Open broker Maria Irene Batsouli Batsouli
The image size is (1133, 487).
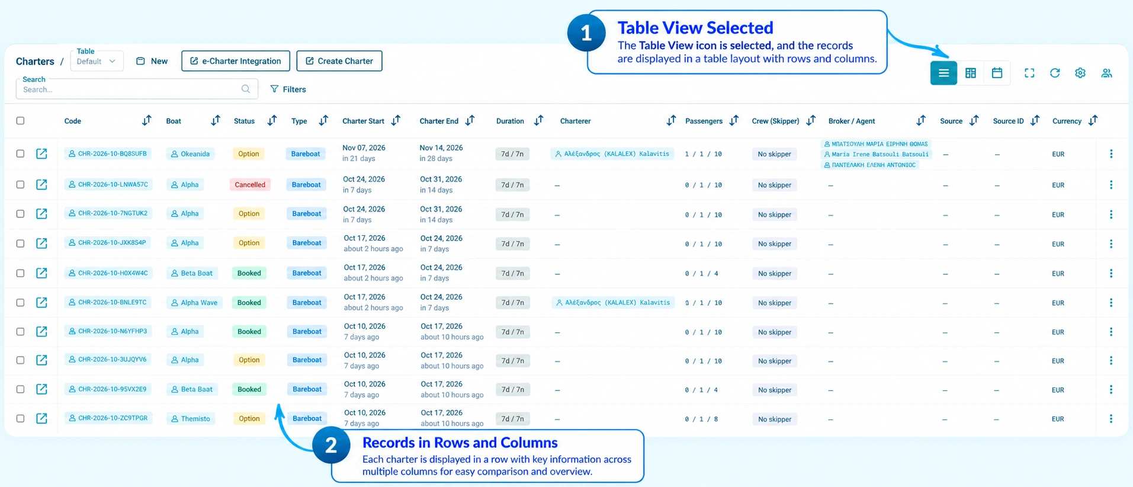coord(875,154)
